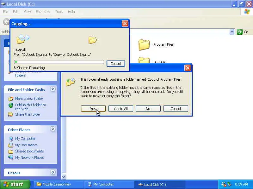Click the source folder animation icon in Copying
This screenshot has width=253, height=189.
(23, 39)
